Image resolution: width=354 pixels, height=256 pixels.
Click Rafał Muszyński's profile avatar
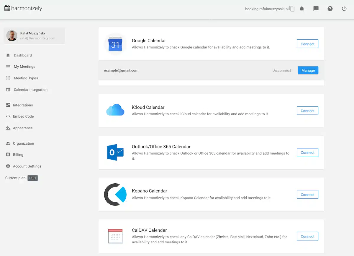coord(12,36)
